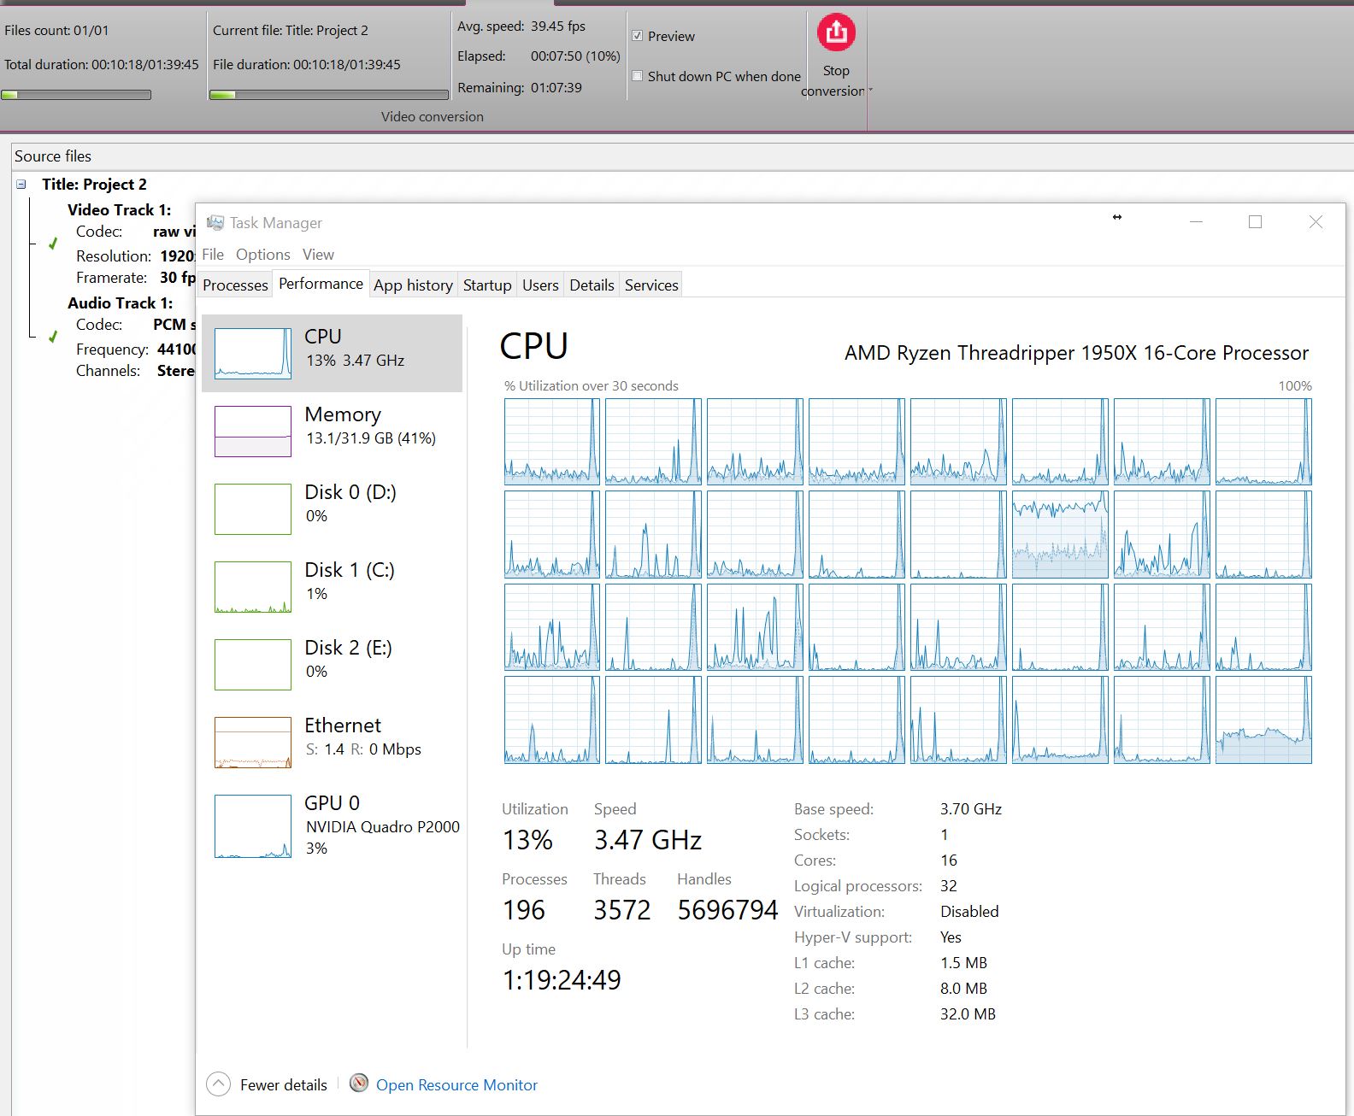
Task: Click the L1 cache value 1.5 MB
Action: (x=963, y=963)
